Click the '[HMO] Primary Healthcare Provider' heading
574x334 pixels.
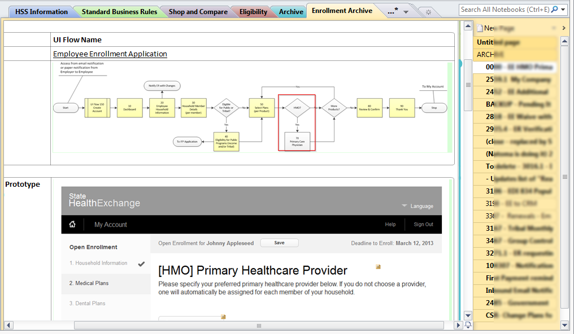point(253,270)
